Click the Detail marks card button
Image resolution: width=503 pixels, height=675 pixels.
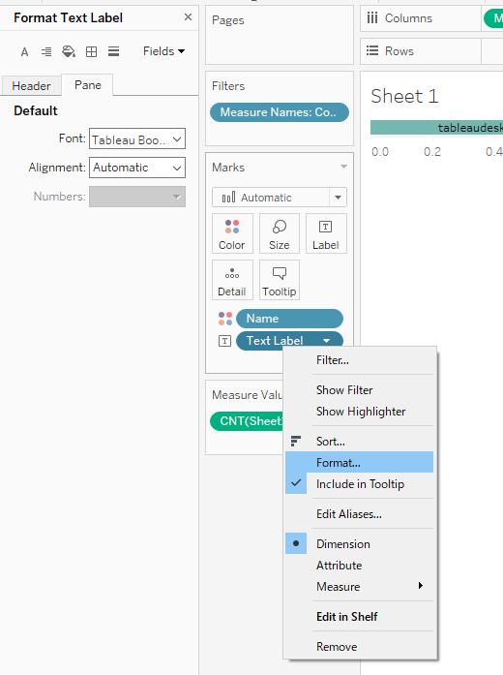[x=232, y=280]
